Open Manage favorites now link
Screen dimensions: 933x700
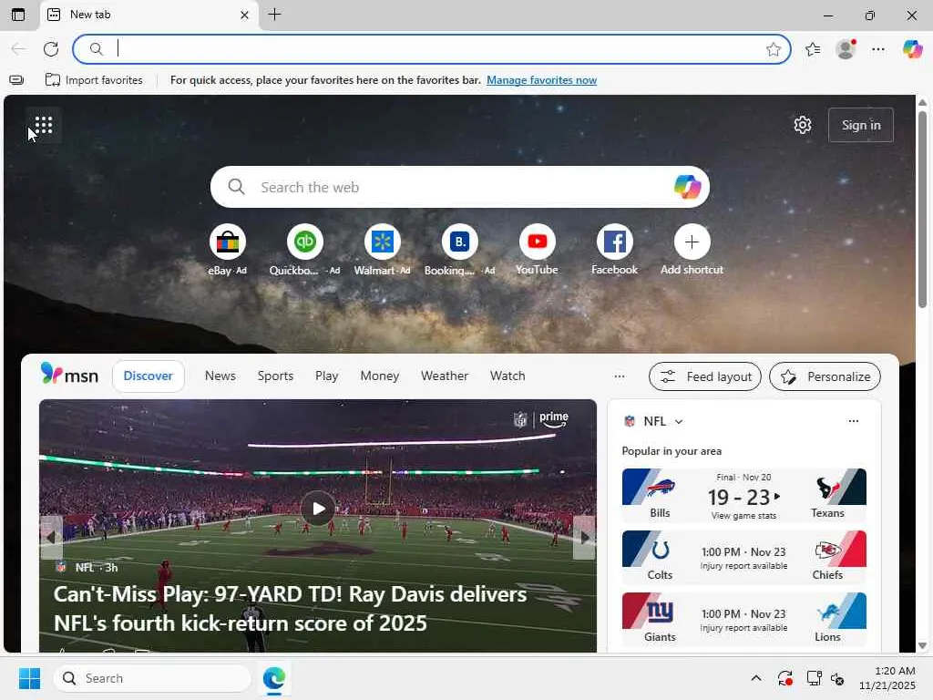[x=541, y=80]
